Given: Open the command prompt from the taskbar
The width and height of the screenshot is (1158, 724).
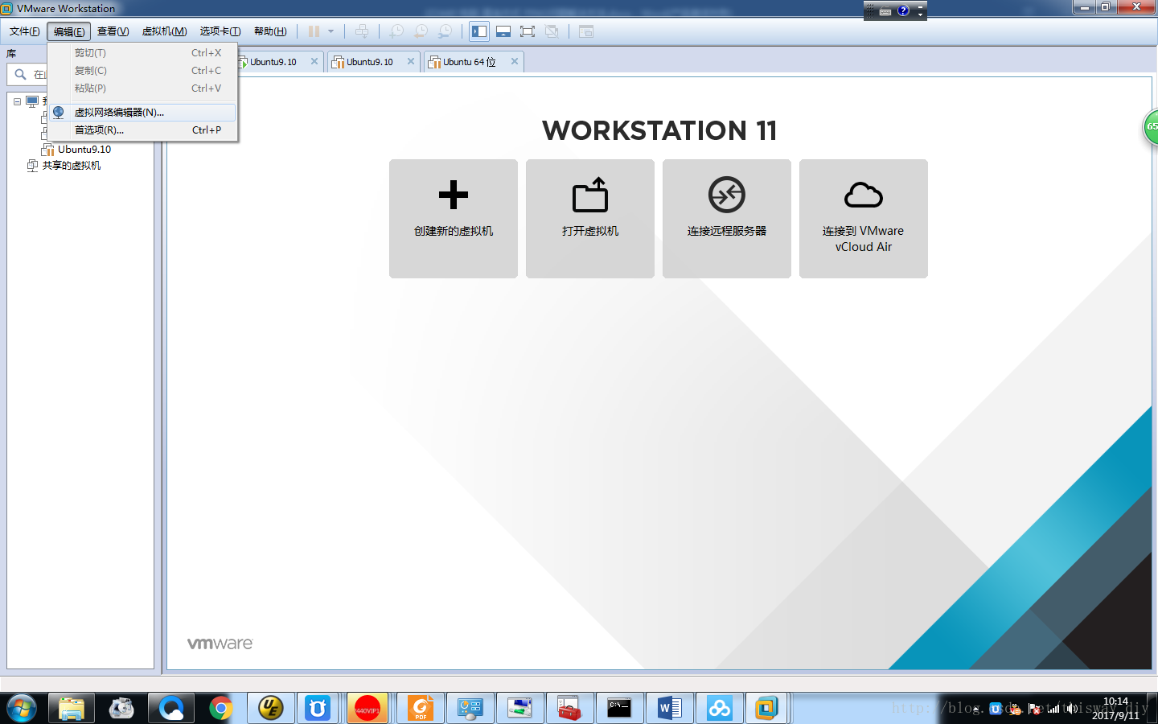Looking at the screenshot, I should [619, 708].
